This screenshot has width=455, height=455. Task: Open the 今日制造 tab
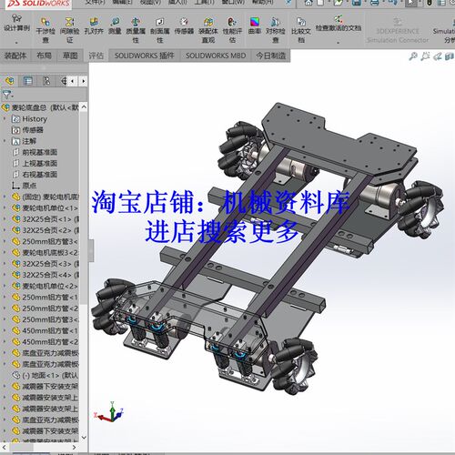tap(271, 56)
